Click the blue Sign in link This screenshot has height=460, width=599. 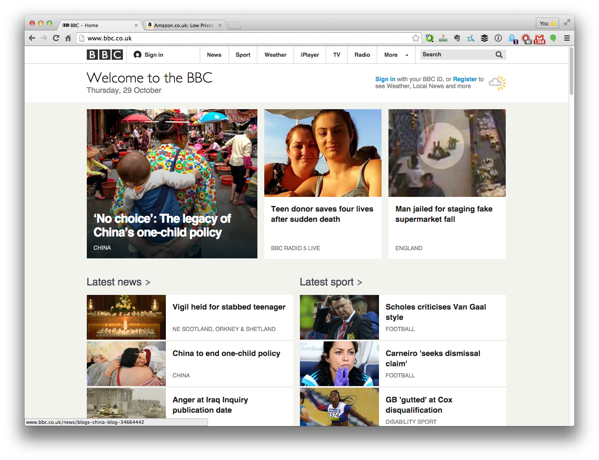click(x=385, y=79)
